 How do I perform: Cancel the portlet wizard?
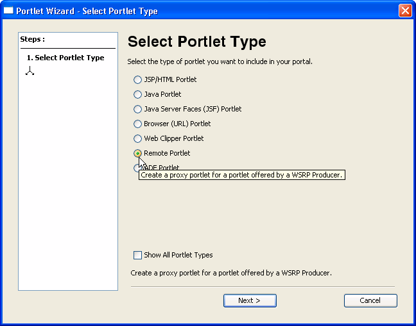click(x=370, y=300)
